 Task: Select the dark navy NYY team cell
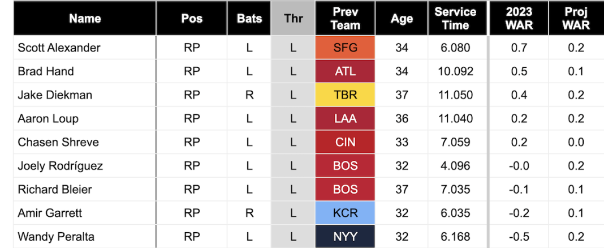(x=346, y=237)
